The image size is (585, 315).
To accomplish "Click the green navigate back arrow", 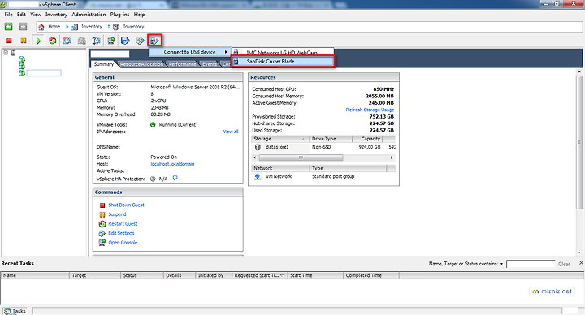I will (x=8, y=27).
